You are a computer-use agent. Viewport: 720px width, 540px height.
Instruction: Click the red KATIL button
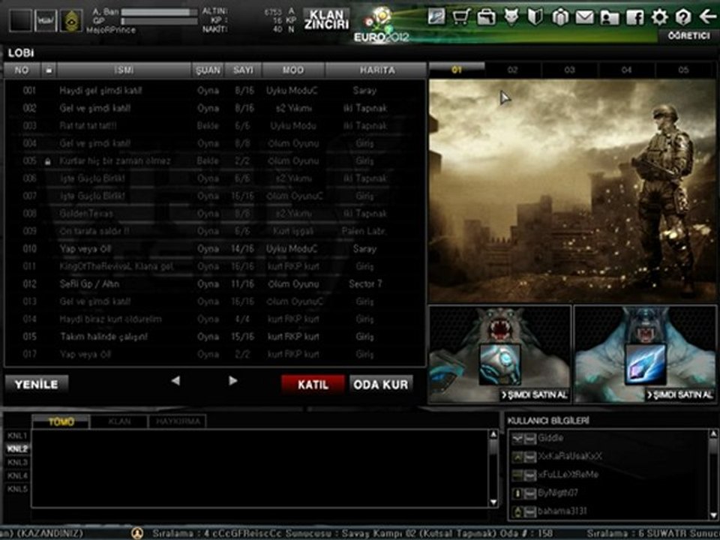click(313, 384)
